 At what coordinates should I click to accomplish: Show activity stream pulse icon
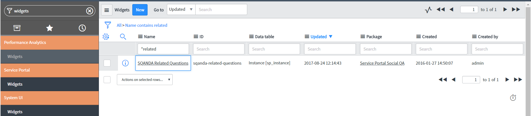[428, 10]
